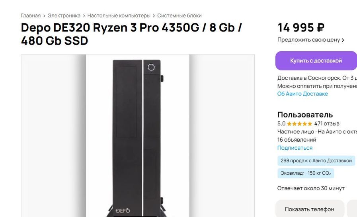Viewport: 357px width, 217px height.
Task: Open Предложить свою цену offer link
Action: (308, 40)
